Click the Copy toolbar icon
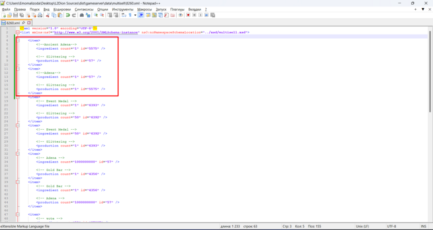The image size is (433, 230). [x=54, y=15]
